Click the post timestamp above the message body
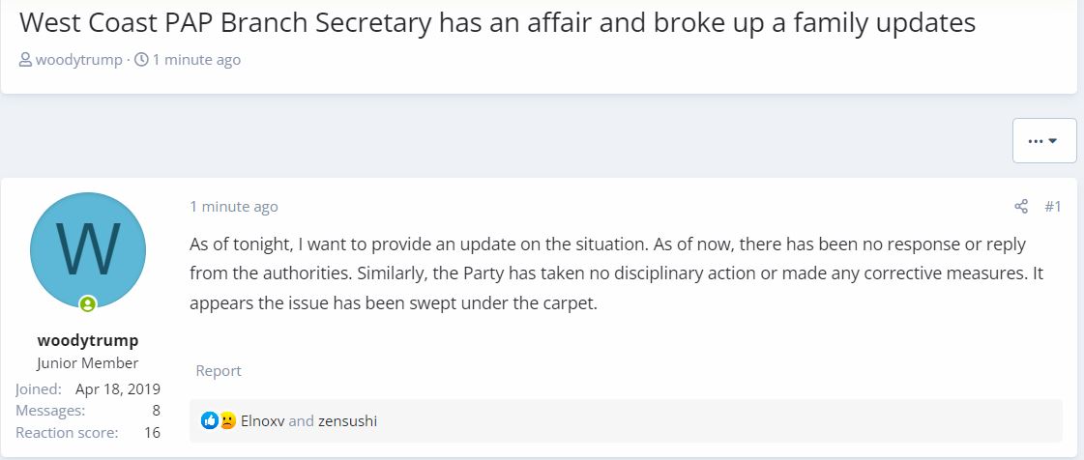Screen dimensions: 1084x460 (x=234, y=207)
